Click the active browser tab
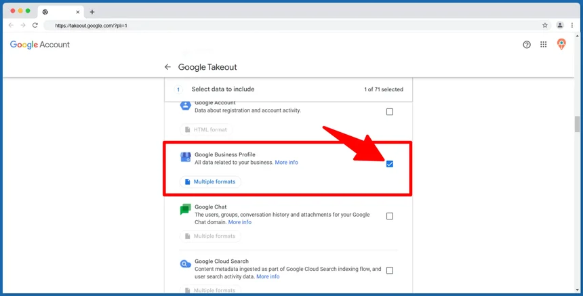This screenshot has width=583, height=296. 60,12
